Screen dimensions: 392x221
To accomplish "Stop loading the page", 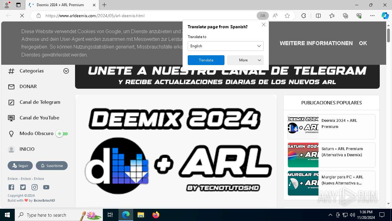I will [22, 16].
